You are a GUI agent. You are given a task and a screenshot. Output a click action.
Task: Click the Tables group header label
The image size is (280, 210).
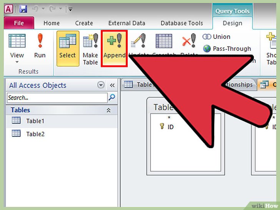click(x=20, y=110)
